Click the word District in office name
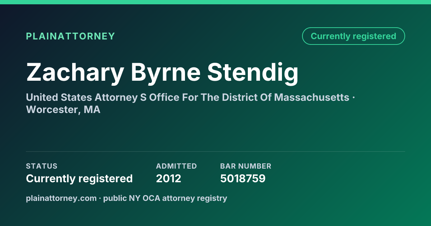 click(x=239, y=97)
